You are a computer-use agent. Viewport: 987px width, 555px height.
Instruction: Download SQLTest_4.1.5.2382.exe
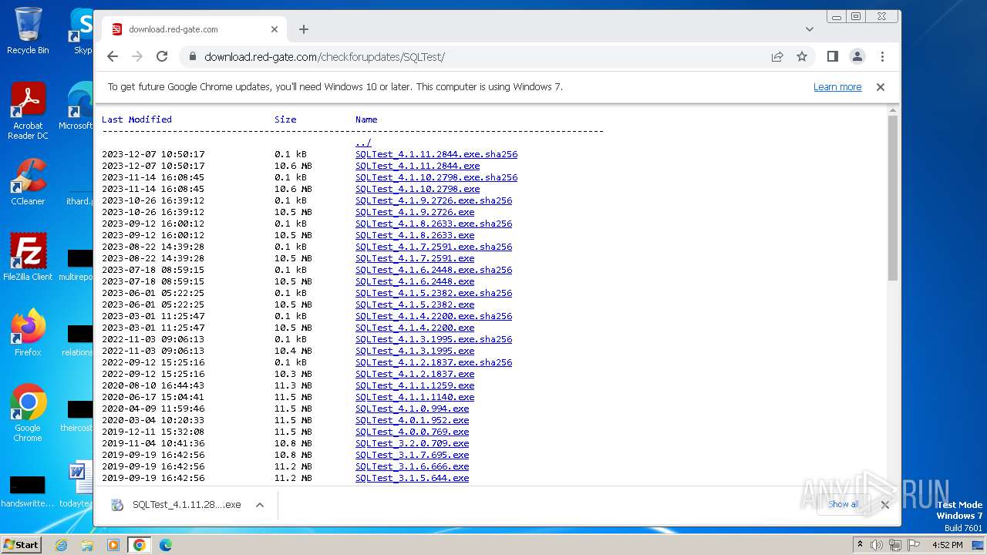[x=415, y=304]
